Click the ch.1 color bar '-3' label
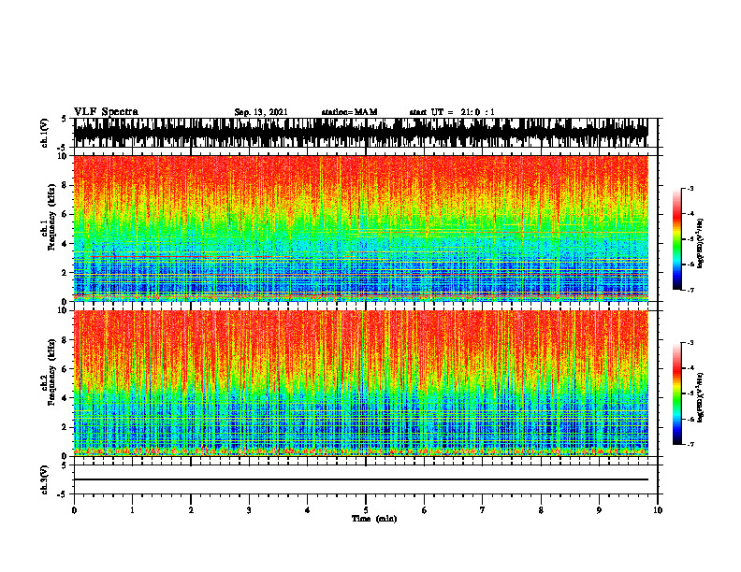Viewport: 741px width, 572px height. [x=690, y=188]
